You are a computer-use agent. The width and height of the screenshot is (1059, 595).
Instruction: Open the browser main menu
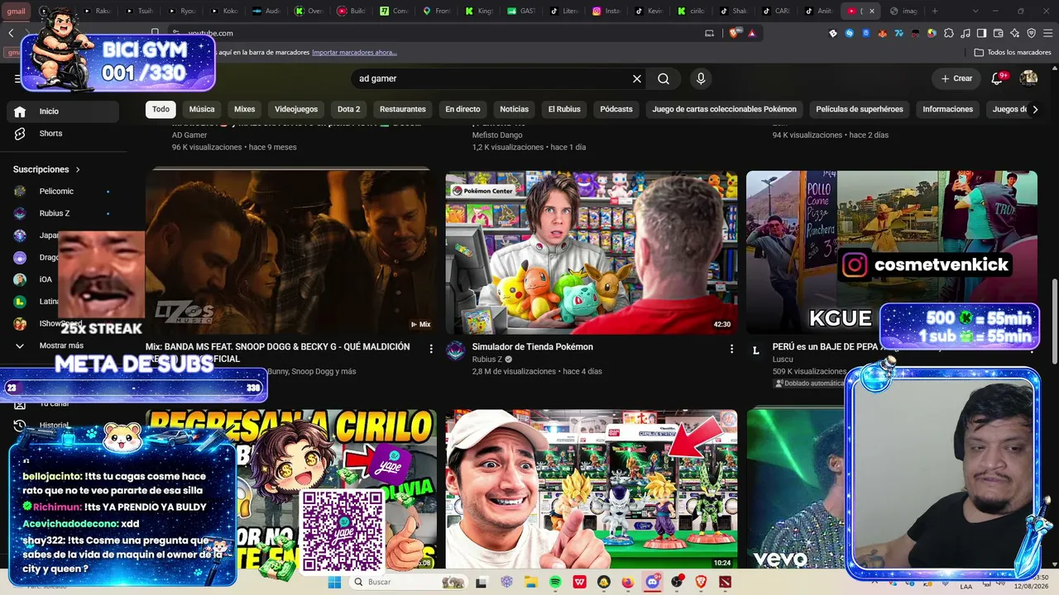click(x=1048, y=33)
